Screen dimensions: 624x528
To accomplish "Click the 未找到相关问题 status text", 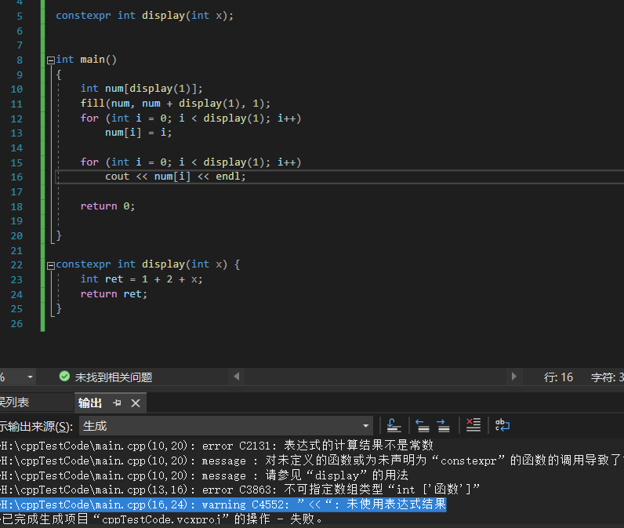I will [113, 377].
